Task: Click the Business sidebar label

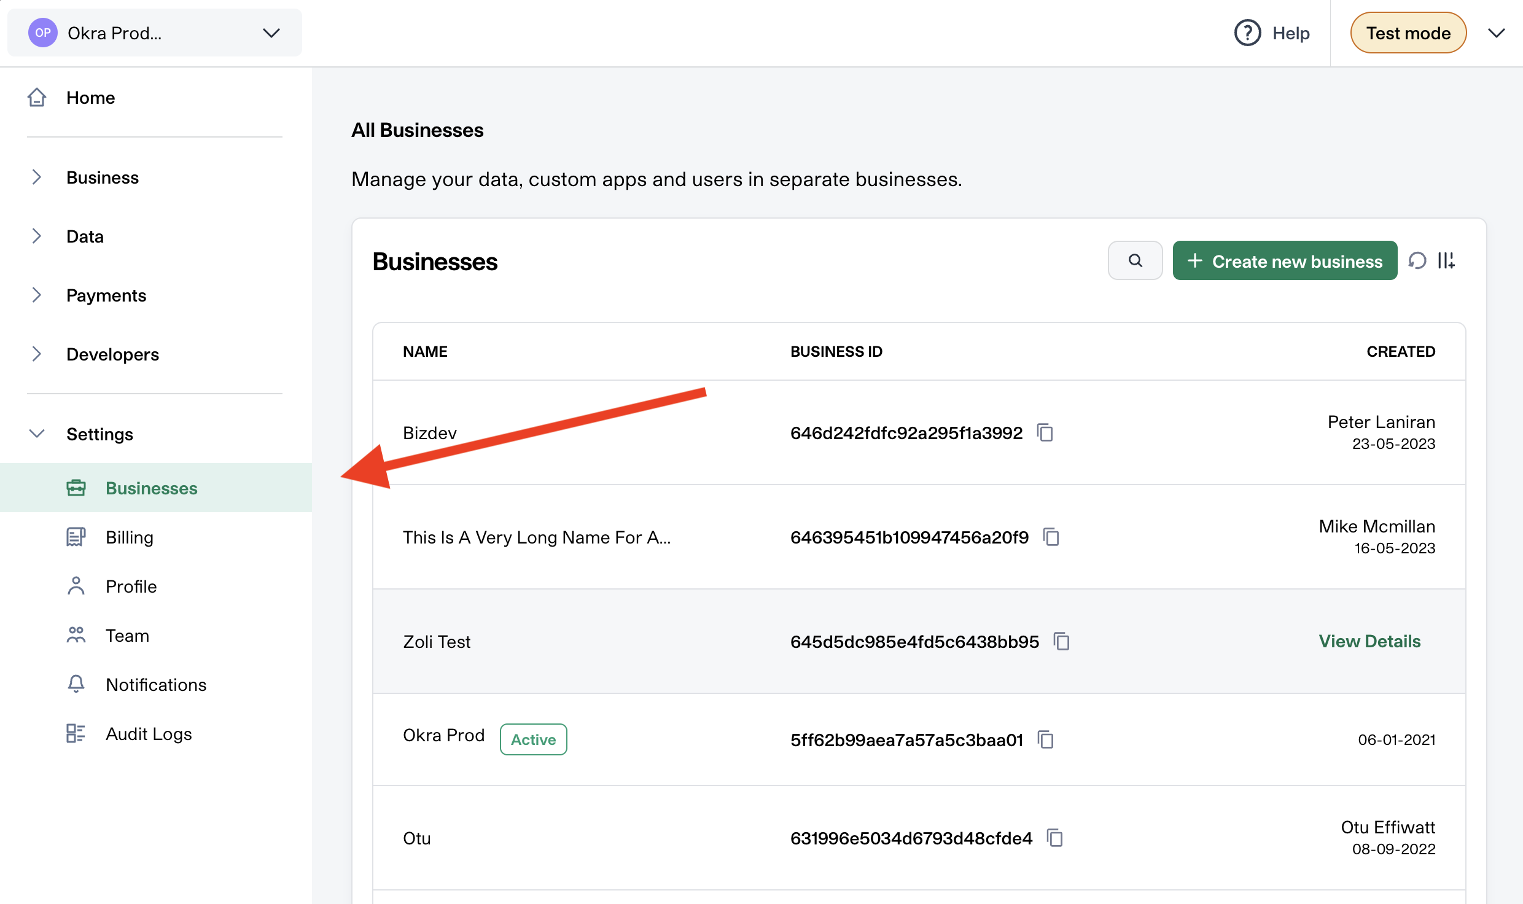Action: coord(103,177)
